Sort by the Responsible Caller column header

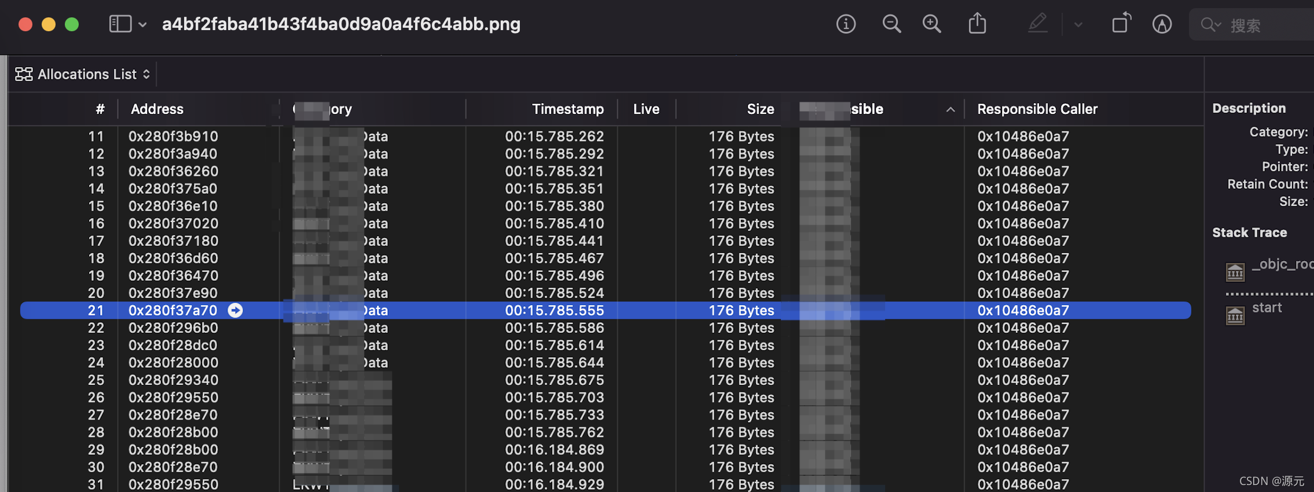coord(1037,109)
